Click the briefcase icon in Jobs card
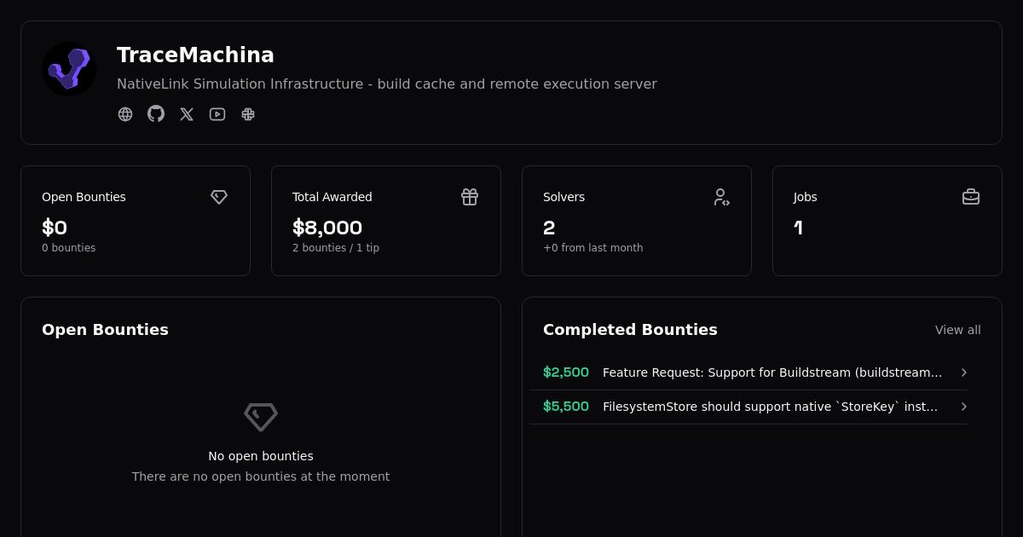The image size is (1023, 537). (x=971, y=197)
